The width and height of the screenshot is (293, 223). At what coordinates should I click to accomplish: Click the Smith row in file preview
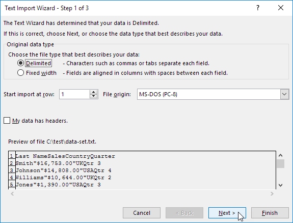58,163
